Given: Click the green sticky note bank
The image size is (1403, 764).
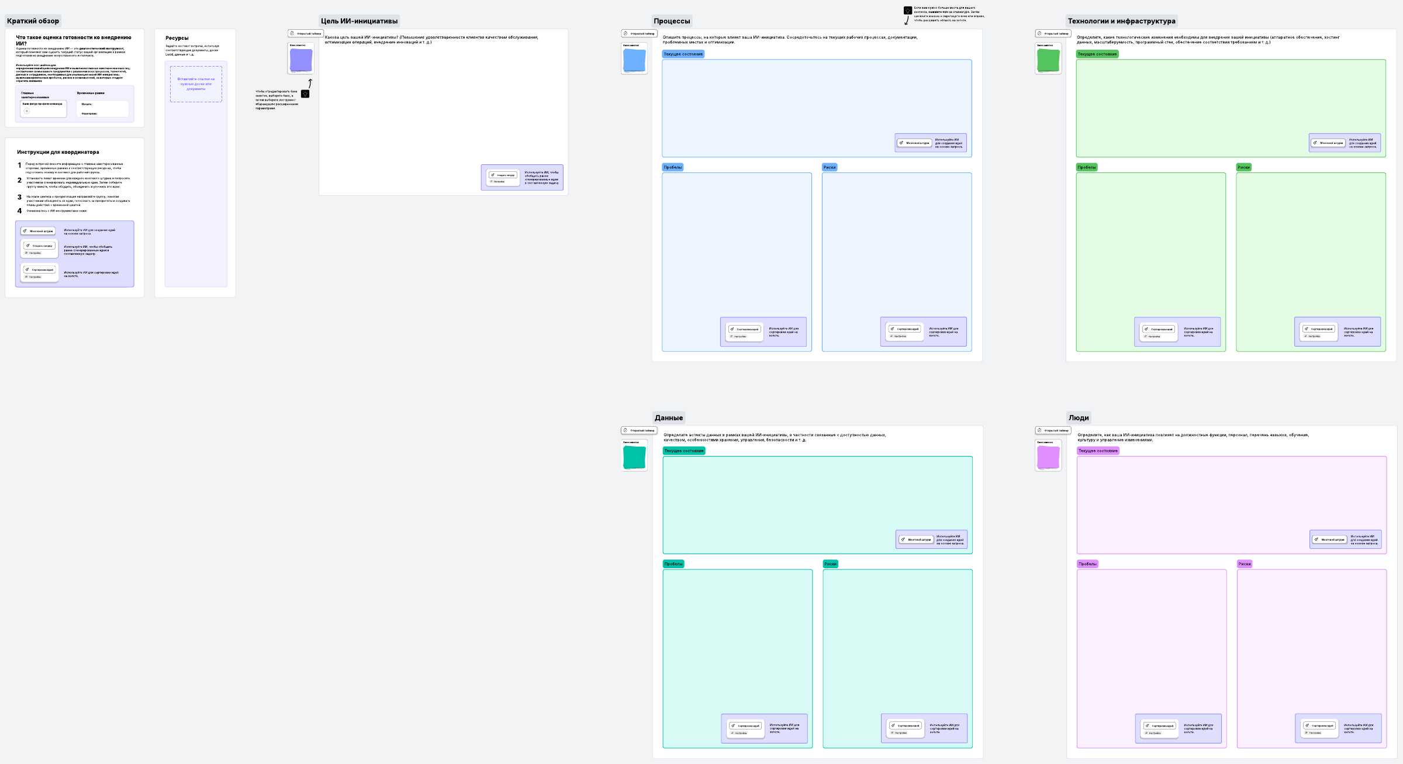Looking at the screenshot, I should pyautogui.click(x=1048, y=60).
